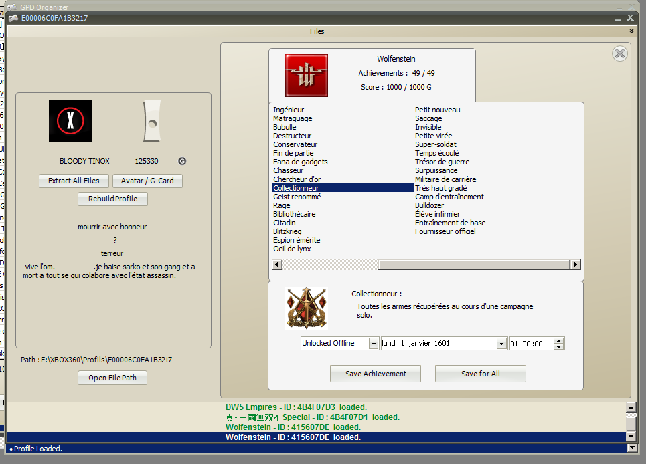Click the gamerscore G icon

182,161
